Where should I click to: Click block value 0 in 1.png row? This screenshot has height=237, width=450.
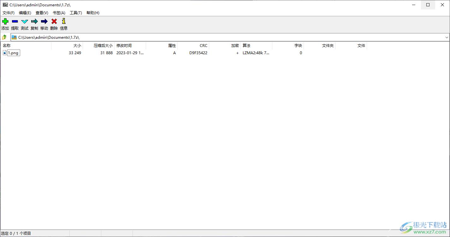pyautogui.click(x=301, y=53)
